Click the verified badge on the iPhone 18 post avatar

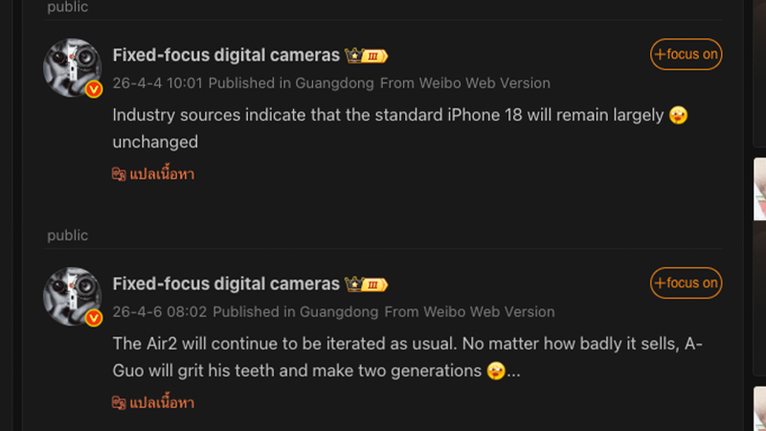94,89
